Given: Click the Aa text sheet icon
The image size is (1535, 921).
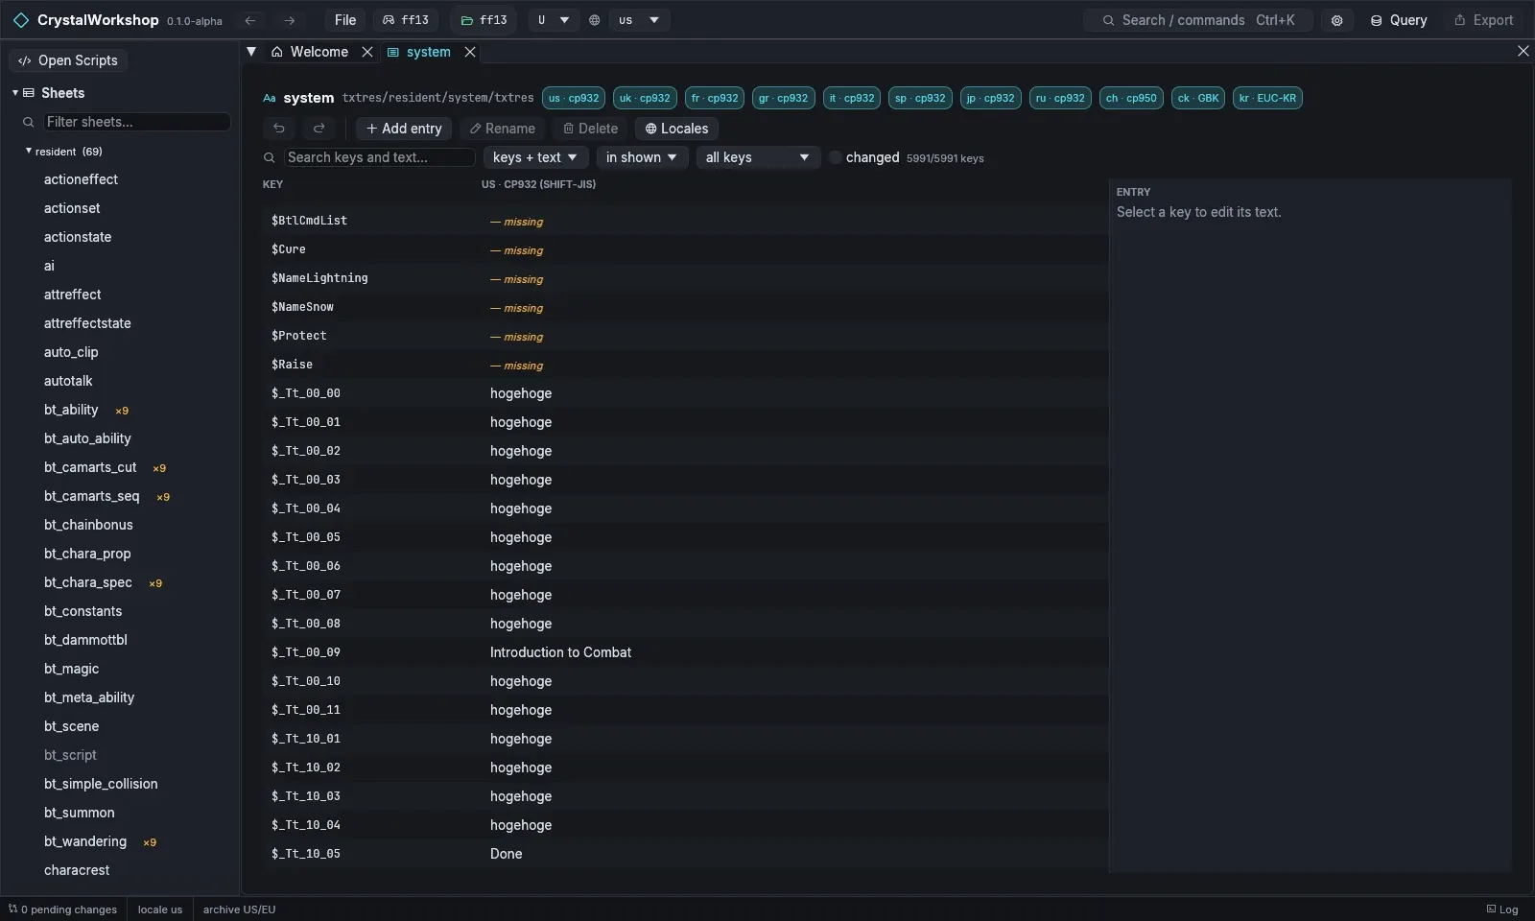Looking at the screenshot, I should [x=270, y=98].
